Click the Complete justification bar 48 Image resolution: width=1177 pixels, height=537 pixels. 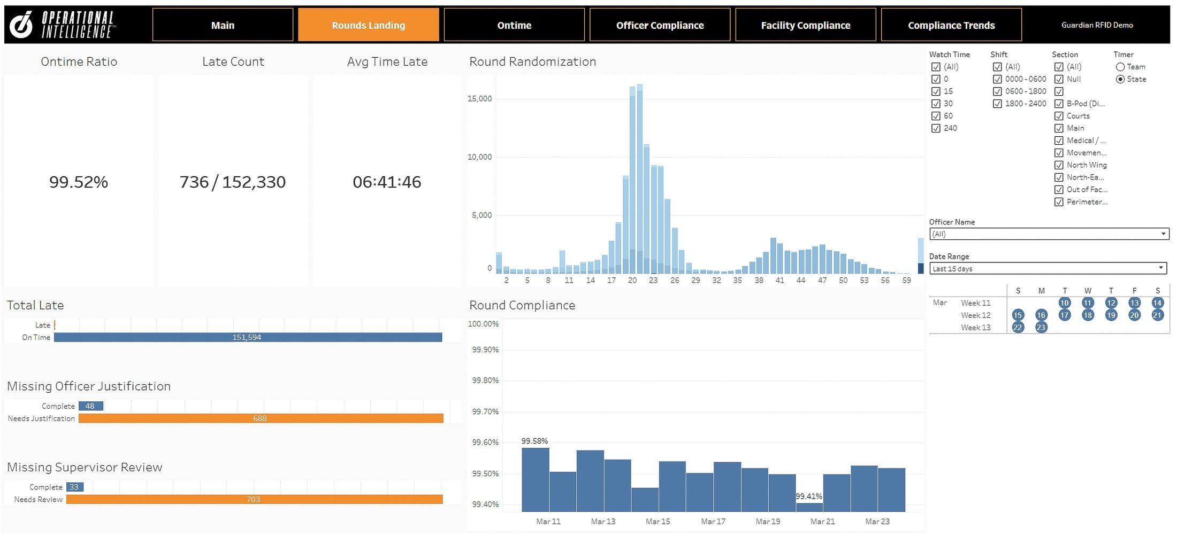tap(91, 406)
